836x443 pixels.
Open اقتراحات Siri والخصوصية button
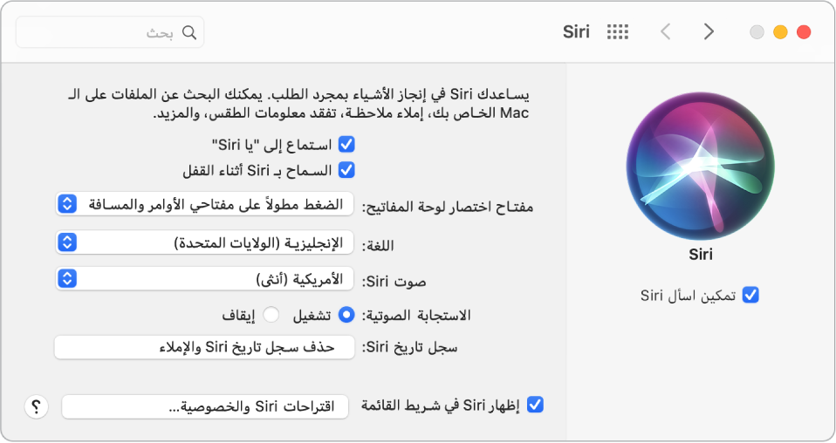click(205, 406)
